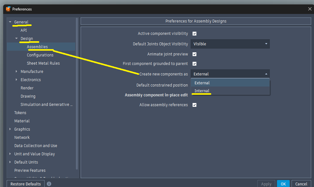Select the Manufacture label in tree
The height and width of the screenshot is (187, 314).
[32, 71]
